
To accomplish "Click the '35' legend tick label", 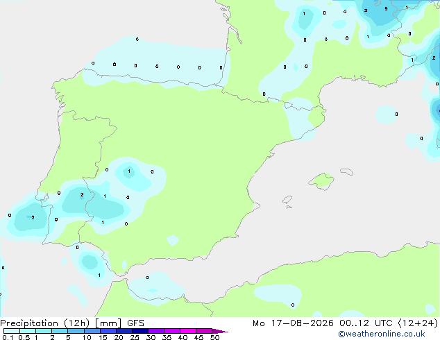I will coord(167,337).
